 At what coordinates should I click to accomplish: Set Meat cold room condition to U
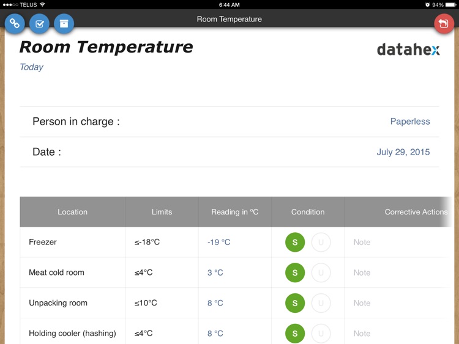tap(321, 273)
